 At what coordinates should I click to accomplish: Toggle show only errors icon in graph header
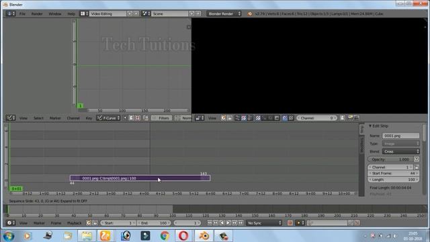tap(138, 118)
